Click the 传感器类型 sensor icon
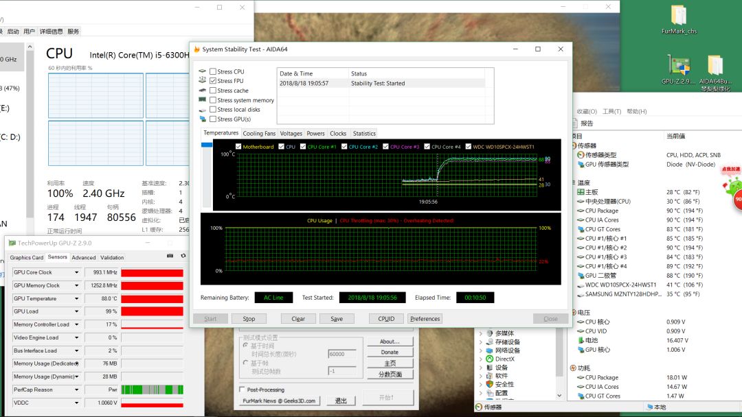The width and height of the screenshot is (742, 417). (581, 155)
